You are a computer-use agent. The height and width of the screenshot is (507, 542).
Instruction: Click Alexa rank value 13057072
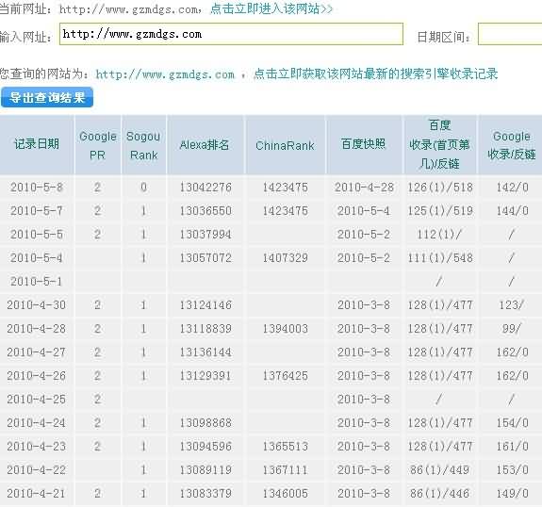tap(205, 258)
